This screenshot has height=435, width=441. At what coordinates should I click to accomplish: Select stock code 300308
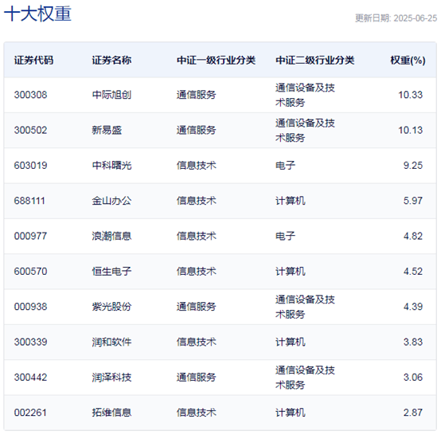31,95
